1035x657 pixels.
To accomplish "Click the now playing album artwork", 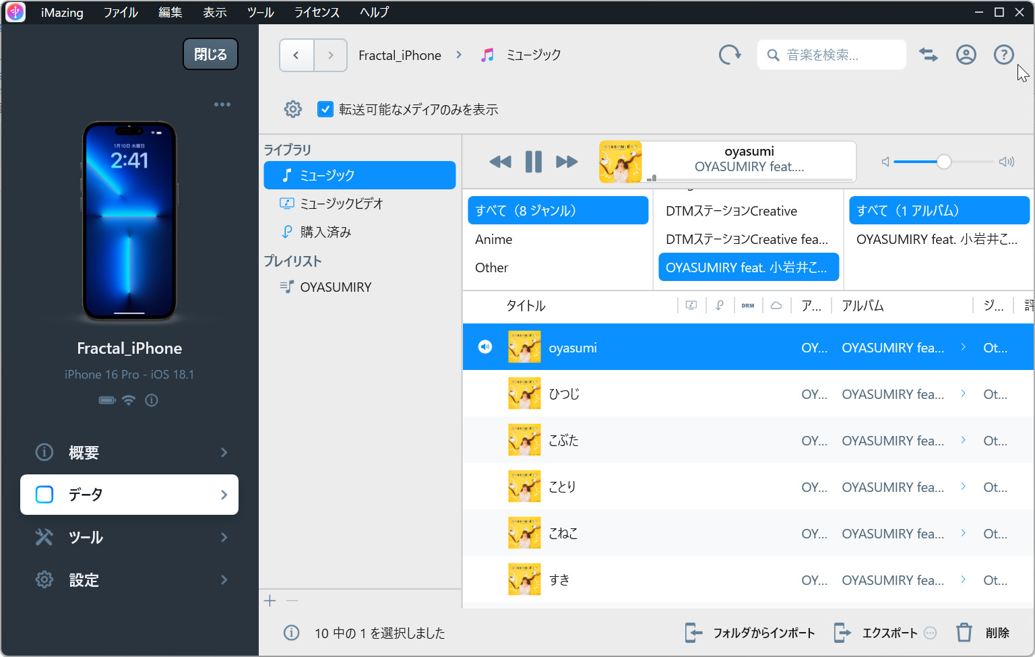I will (x=621, y=162).
